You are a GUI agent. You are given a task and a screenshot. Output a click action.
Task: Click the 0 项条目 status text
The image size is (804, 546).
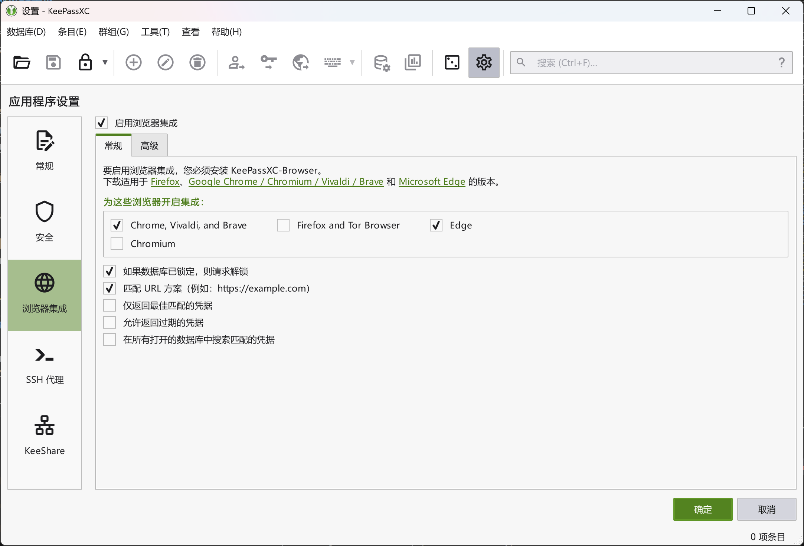tap(768, 537)
